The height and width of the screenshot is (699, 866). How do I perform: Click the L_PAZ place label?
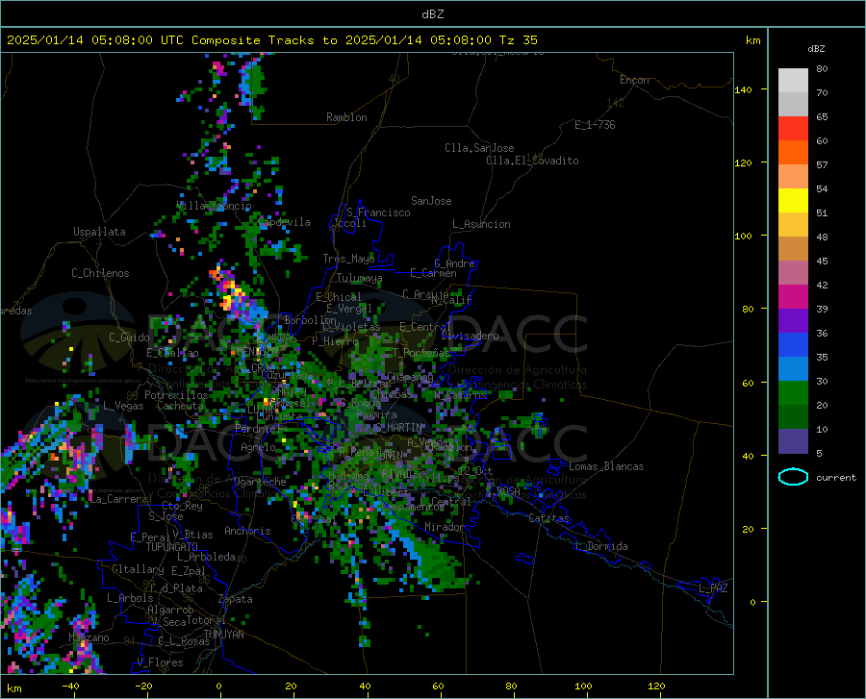pos(713,588)
